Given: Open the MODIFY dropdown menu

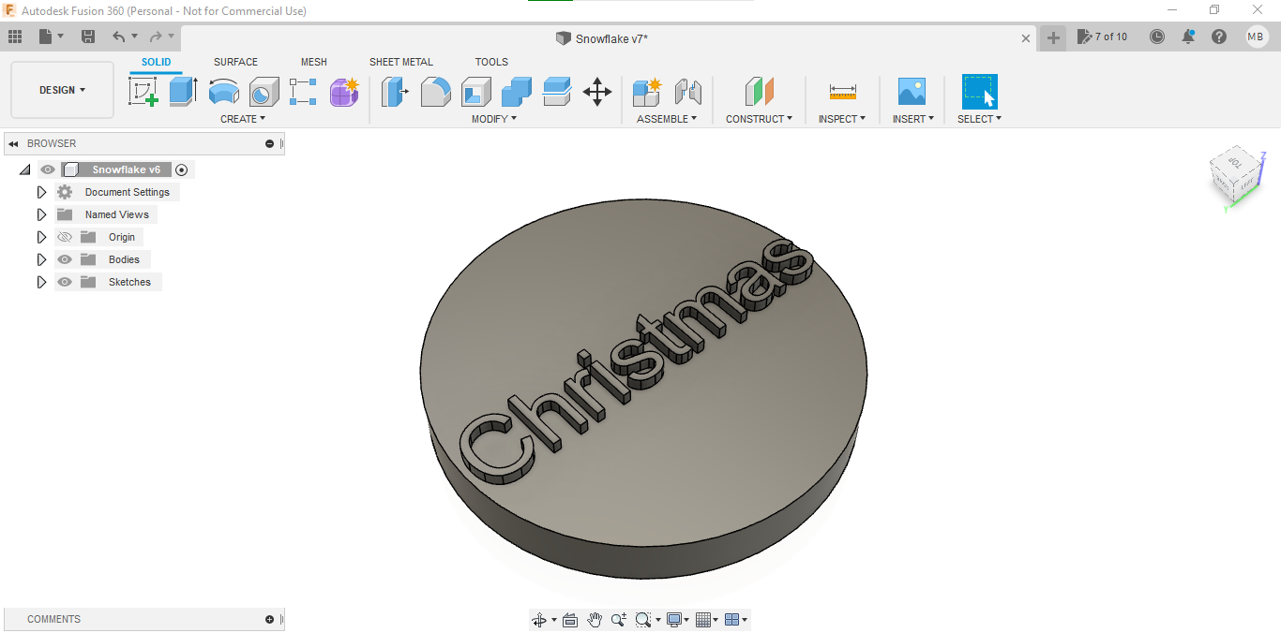Looking at the screenshot, I should (x=493, y=119).
